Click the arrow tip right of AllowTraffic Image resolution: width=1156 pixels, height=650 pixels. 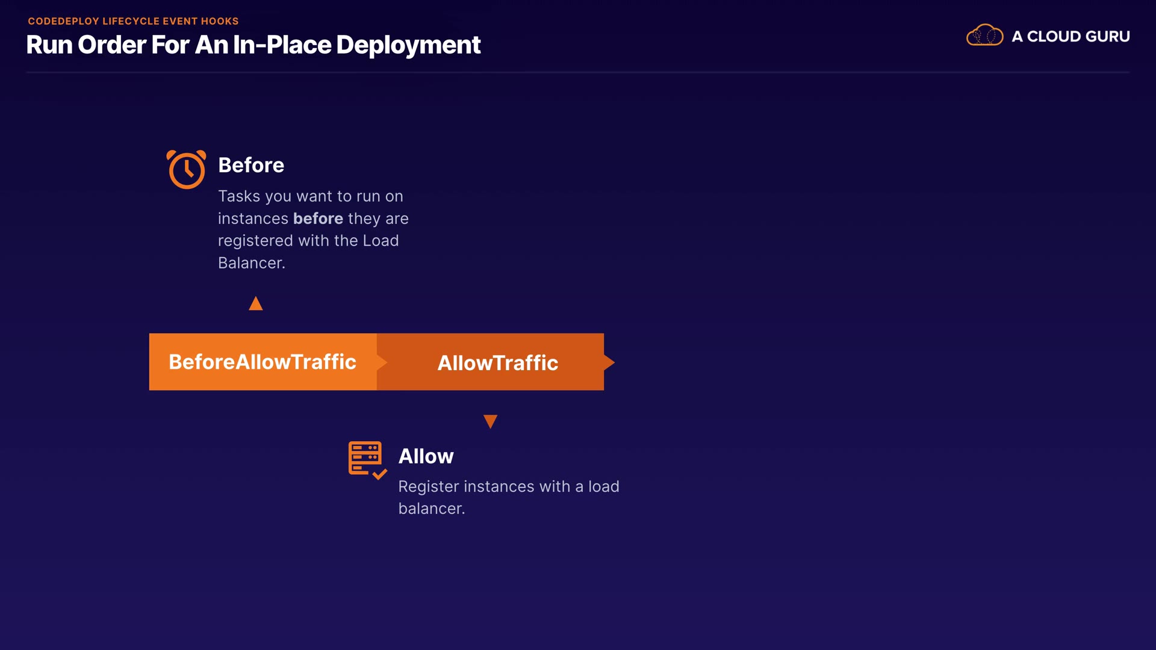[609, 362]
